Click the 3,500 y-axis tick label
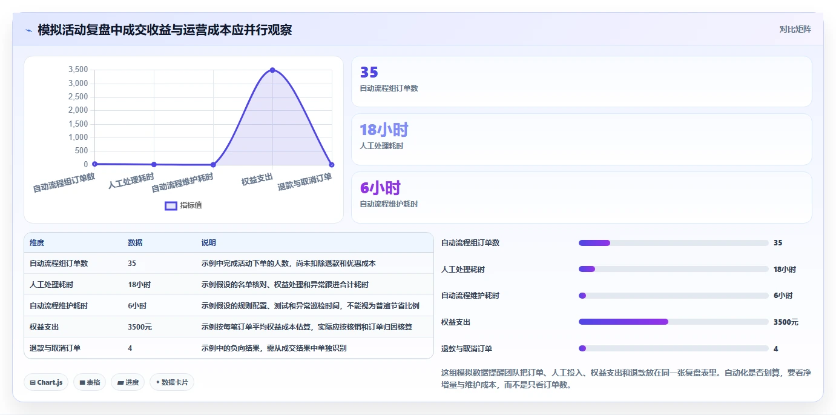 [78, 70]
